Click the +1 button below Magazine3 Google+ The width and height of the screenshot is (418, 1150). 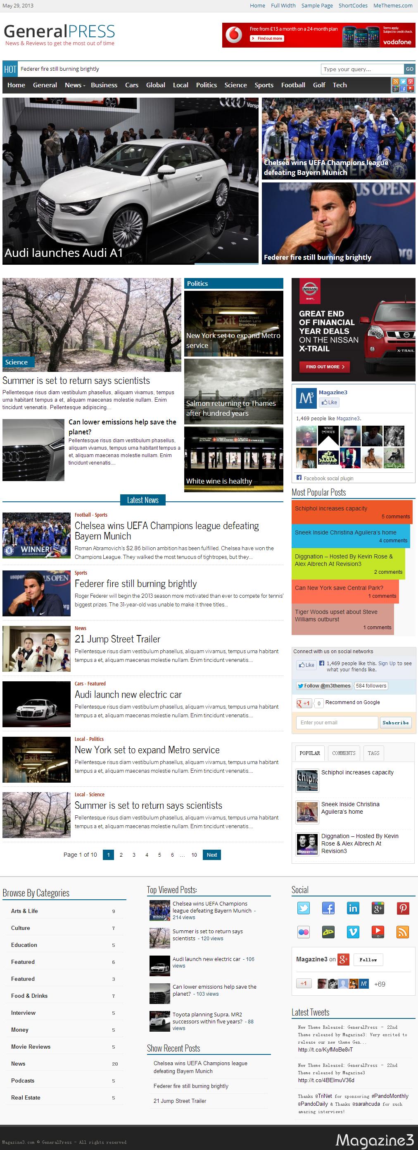304,983
